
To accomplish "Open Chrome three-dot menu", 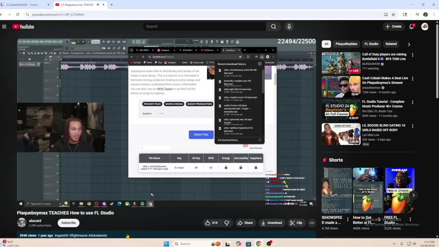I will (x=434, y=14).
